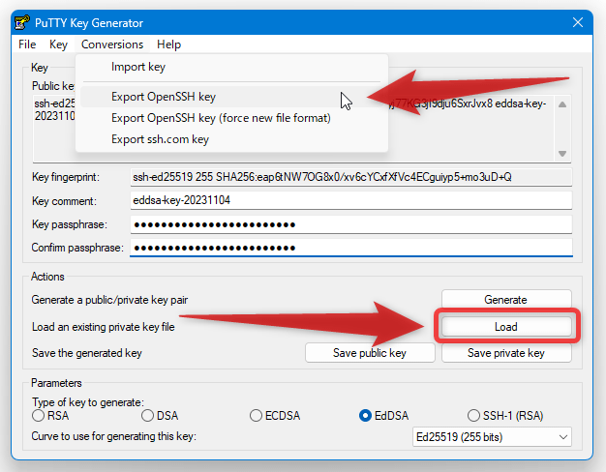Click the Key passphrase field
Viewport: 606px width, 472px height.
(351, 224)
